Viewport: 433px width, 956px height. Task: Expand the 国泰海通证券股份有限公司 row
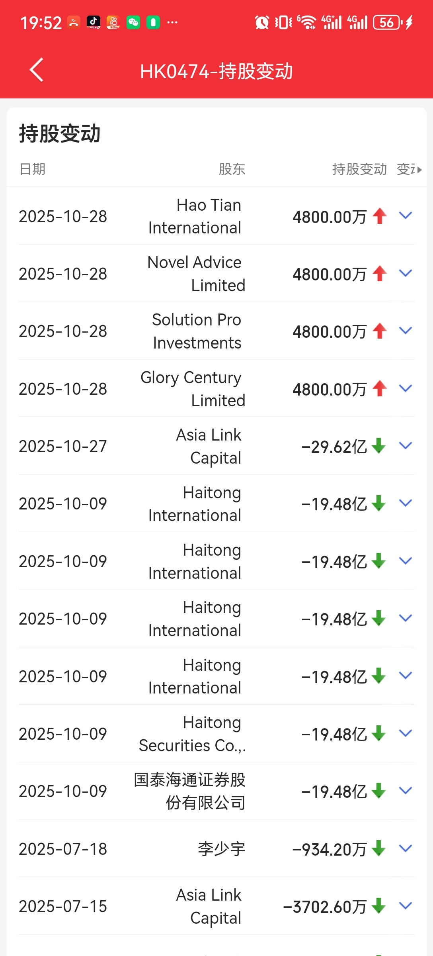click(x=406, y=791)
